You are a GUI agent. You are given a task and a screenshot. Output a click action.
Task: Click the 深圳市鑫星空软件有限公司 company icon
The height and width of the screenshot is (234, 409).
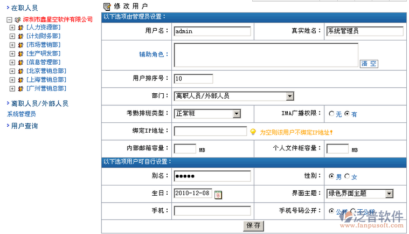click(18, 19)
